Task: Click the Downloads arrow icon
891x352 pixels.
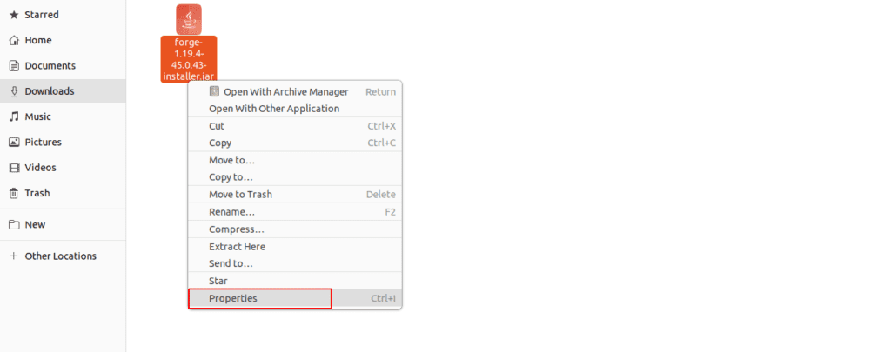Action: (x=14, y=91)
